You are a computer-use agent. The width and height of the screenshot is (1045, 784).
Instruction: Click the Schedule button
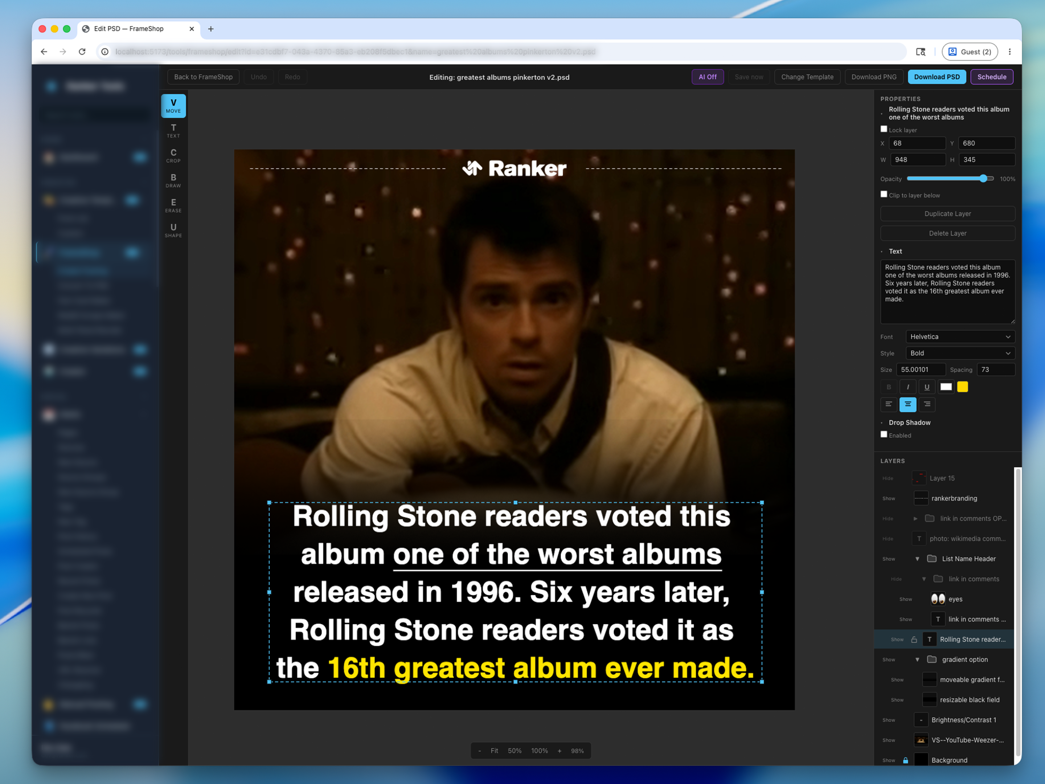tap(991, 77)
